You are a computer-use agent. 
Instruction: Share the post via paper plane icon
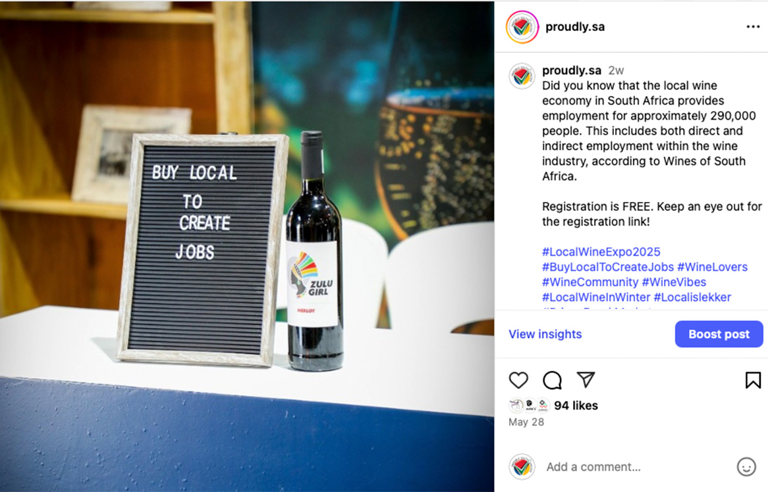click(x=586, y=380)
